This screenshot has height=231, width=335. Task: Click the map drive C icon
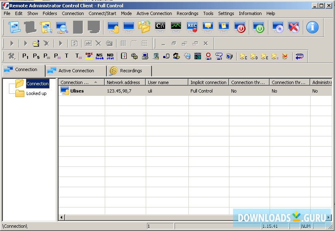(x=243, y=56)
